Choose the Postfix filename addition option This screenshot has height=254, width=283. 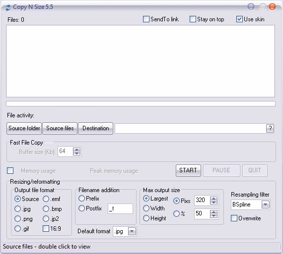81,208
